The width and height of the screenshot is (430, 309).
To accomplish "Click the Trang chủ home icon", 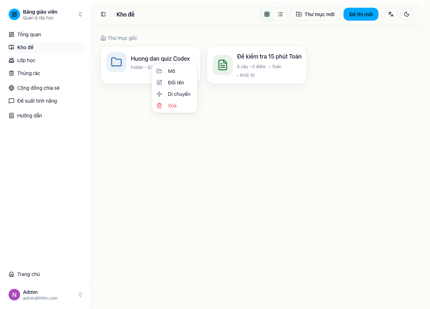I will [x=11, y=274].
